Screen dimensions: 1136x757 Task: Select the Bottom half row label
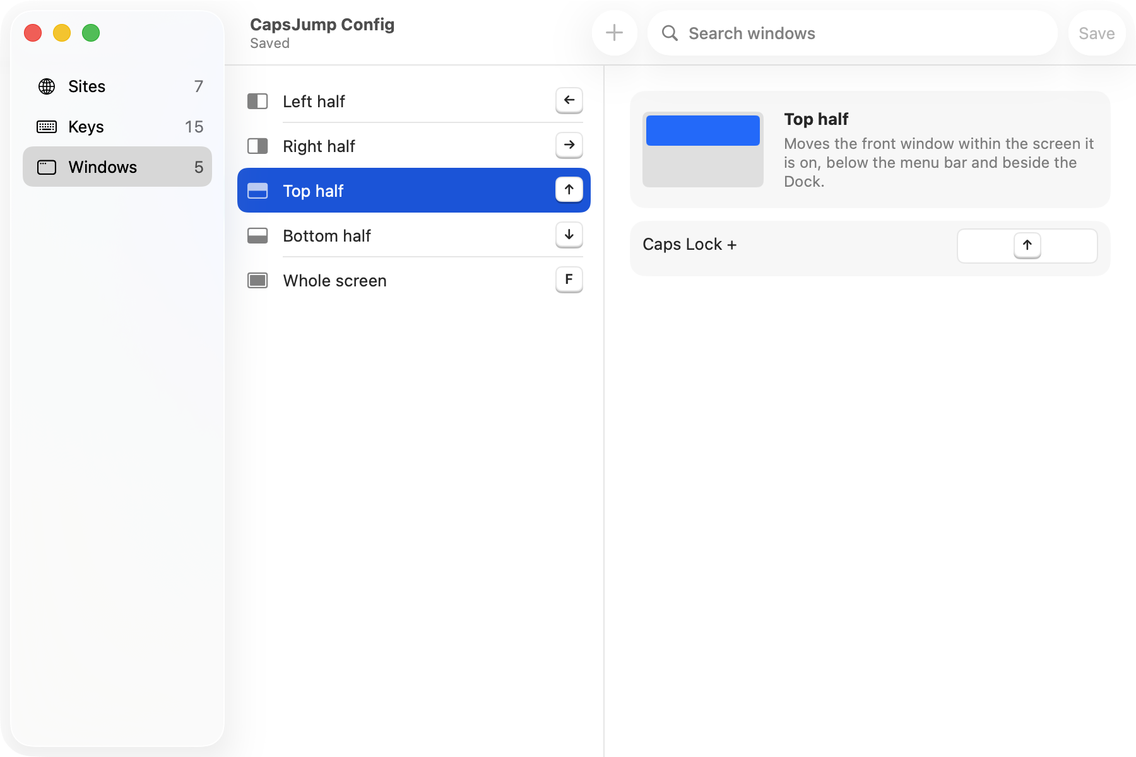click(x=327, y=235)
